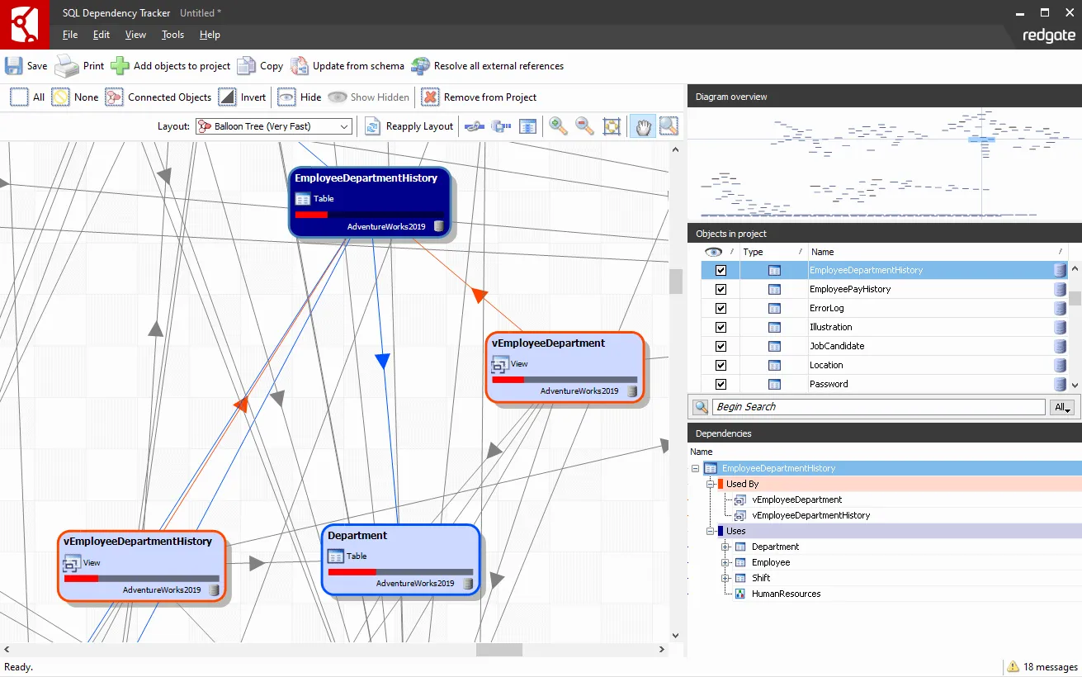Uncheck the ErrorLog object checkbox
The image size is (1082, 677).
(x=720, y=307)
